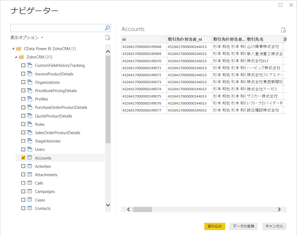Click the ZohoCRM folder icon
Image resolution: width=297 pixels, height=236 pixels.
[x=21, y=57]
